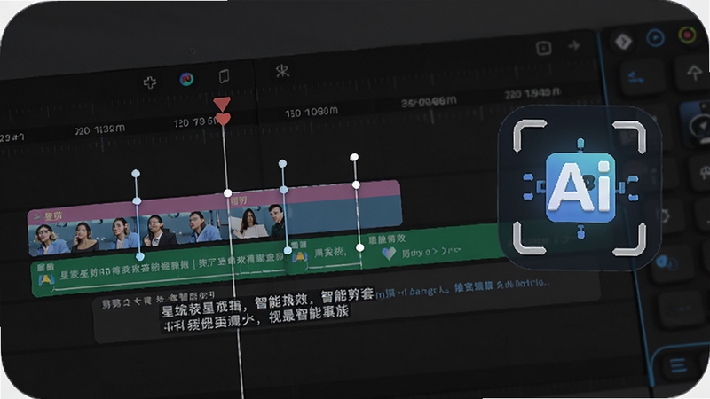Click the blue circled play icon
Image resolution: width=710 pixels, height=399 pixels.
point(655,37)
